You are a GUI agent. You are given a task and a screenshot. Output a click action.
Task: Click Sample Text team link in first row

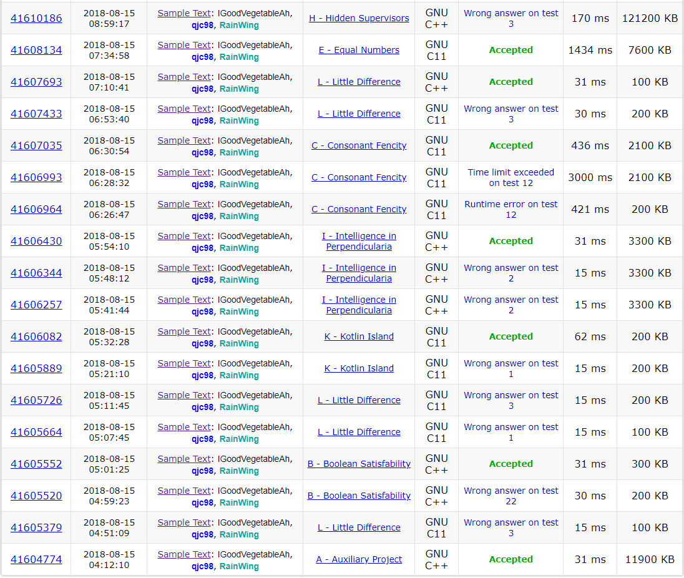[x=184, y=12]
